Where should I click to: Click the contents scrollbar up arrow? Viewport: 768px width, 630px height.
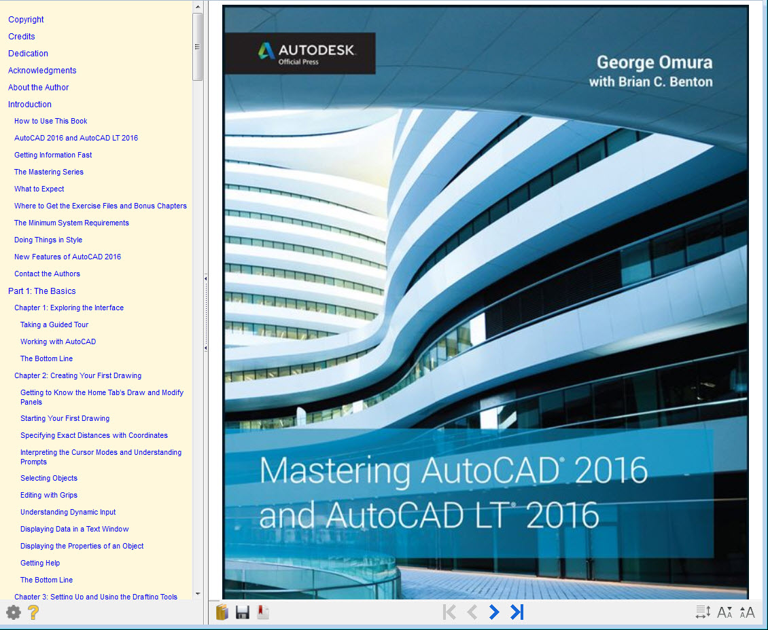198,7
